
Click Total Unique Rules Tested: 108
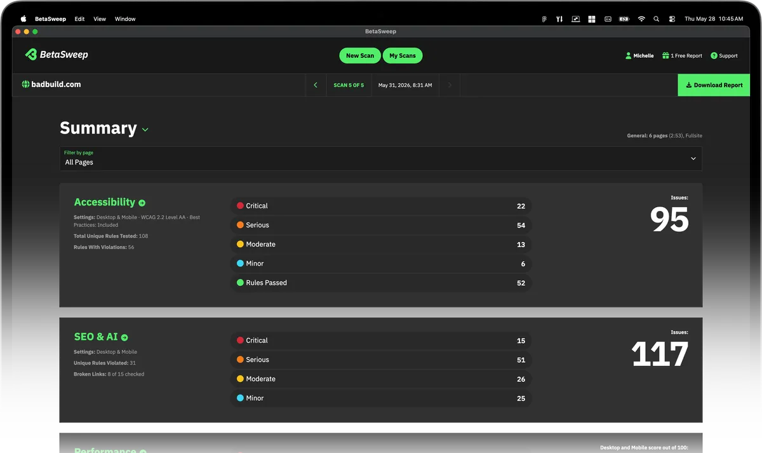point(111,236)
